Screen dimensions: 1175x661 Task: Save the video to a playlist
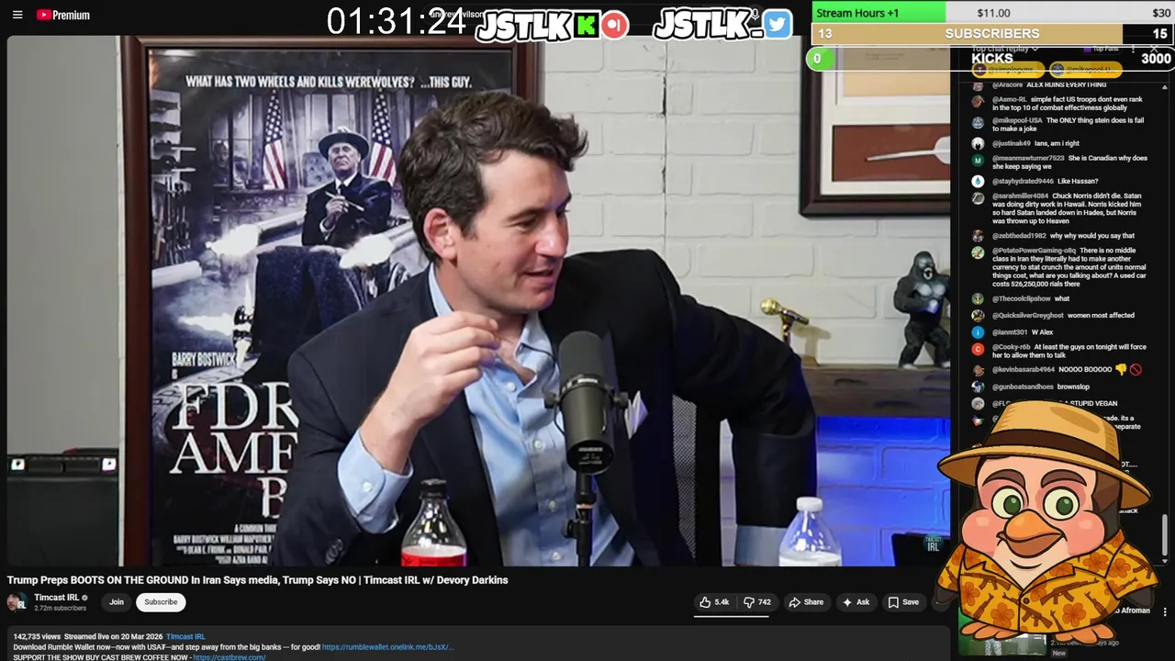click(x=903, y=602)
